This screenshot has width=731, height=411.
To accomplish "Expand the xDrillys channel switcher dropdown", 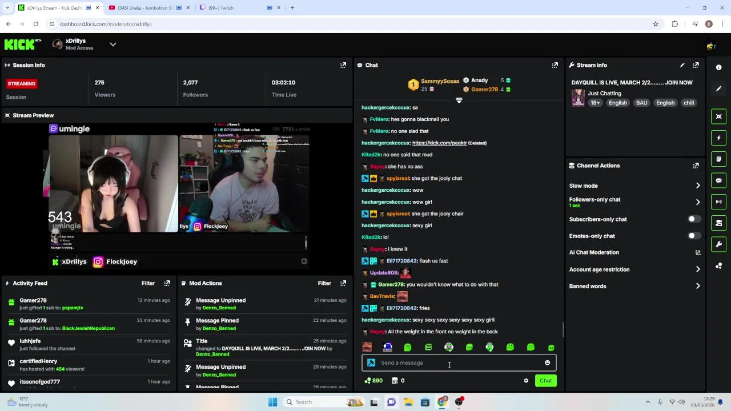I will pos(113,45).
